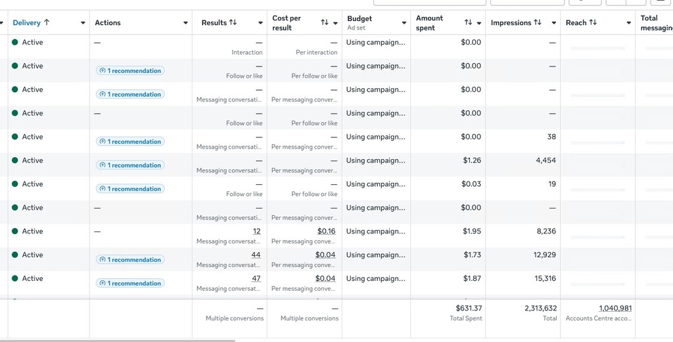Click the $0.16 cost per result link
Screen dimensions: 673x342
[x=326, y=231]
